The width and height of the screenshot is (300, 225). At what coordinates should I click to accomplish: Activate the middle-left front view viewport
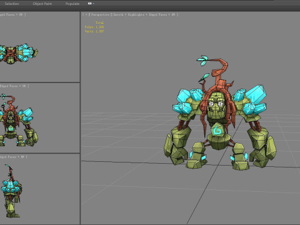(x=40, y=118)
